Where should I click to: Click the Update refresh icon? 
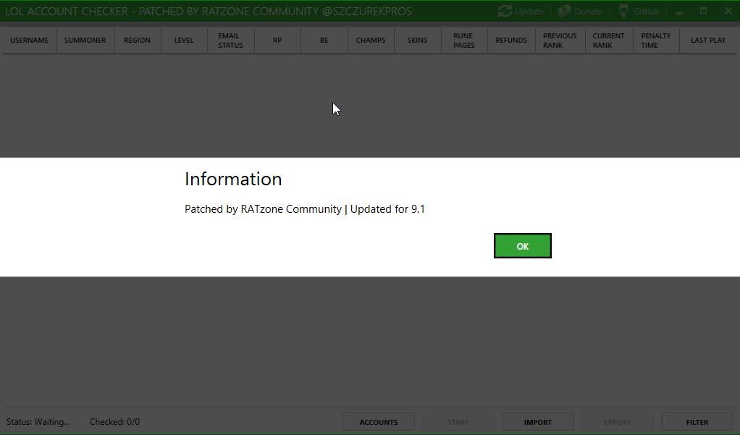pyautogui.click(x=505, y=12)
